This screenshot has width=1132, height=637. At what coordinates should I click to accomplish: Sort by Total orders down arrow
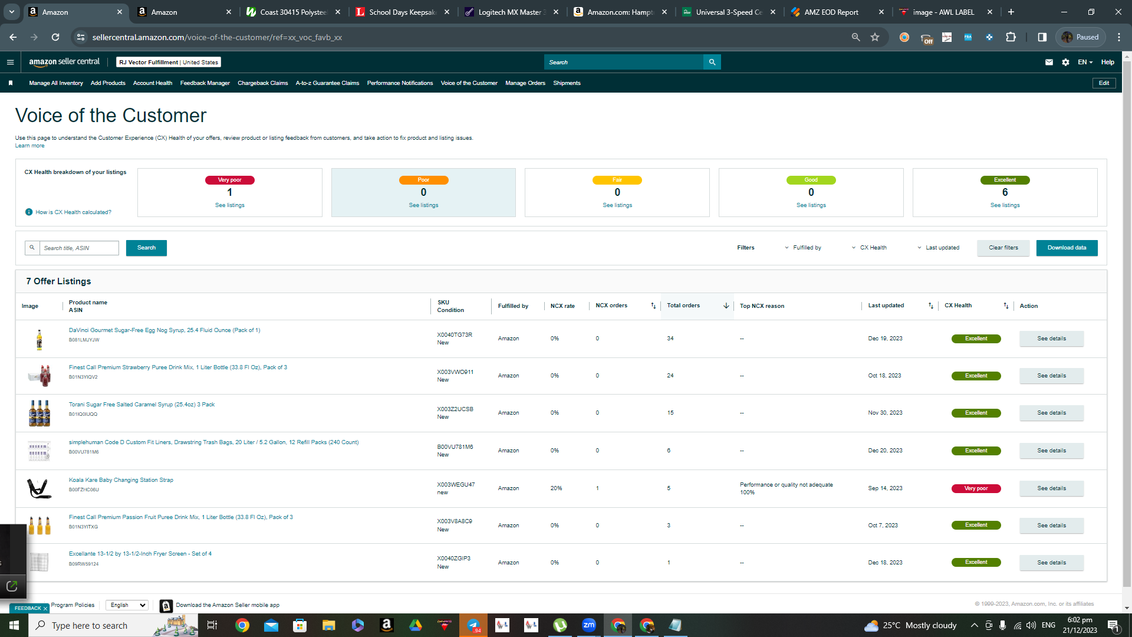726,306
